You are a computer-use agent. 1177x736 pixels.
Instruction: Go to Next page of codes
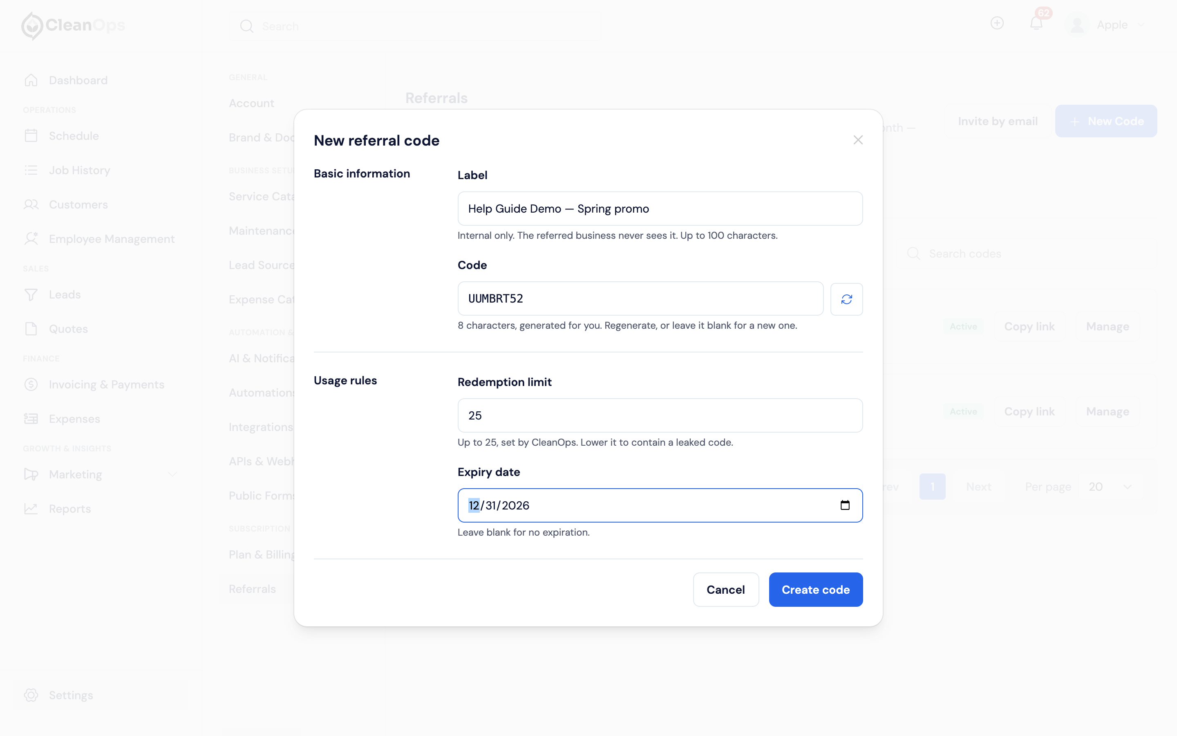(978, 487)
